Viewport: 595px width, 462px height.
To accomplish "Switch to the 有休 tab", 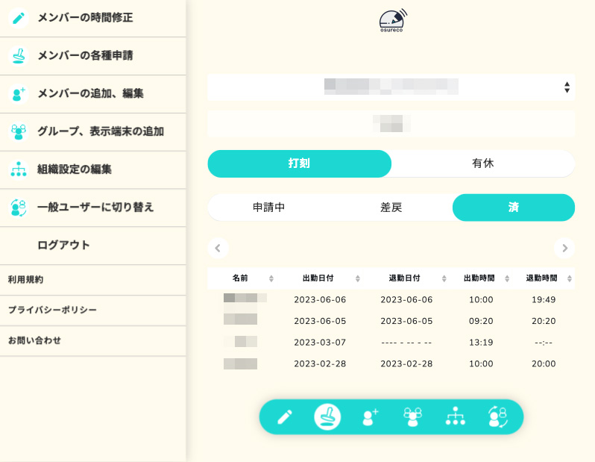I will [482, 163].
